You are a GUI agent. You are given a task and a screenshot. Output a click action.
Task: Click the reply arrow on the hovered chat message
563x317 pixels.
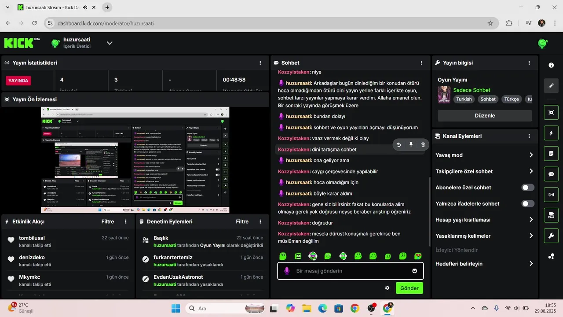coord(398,144)
